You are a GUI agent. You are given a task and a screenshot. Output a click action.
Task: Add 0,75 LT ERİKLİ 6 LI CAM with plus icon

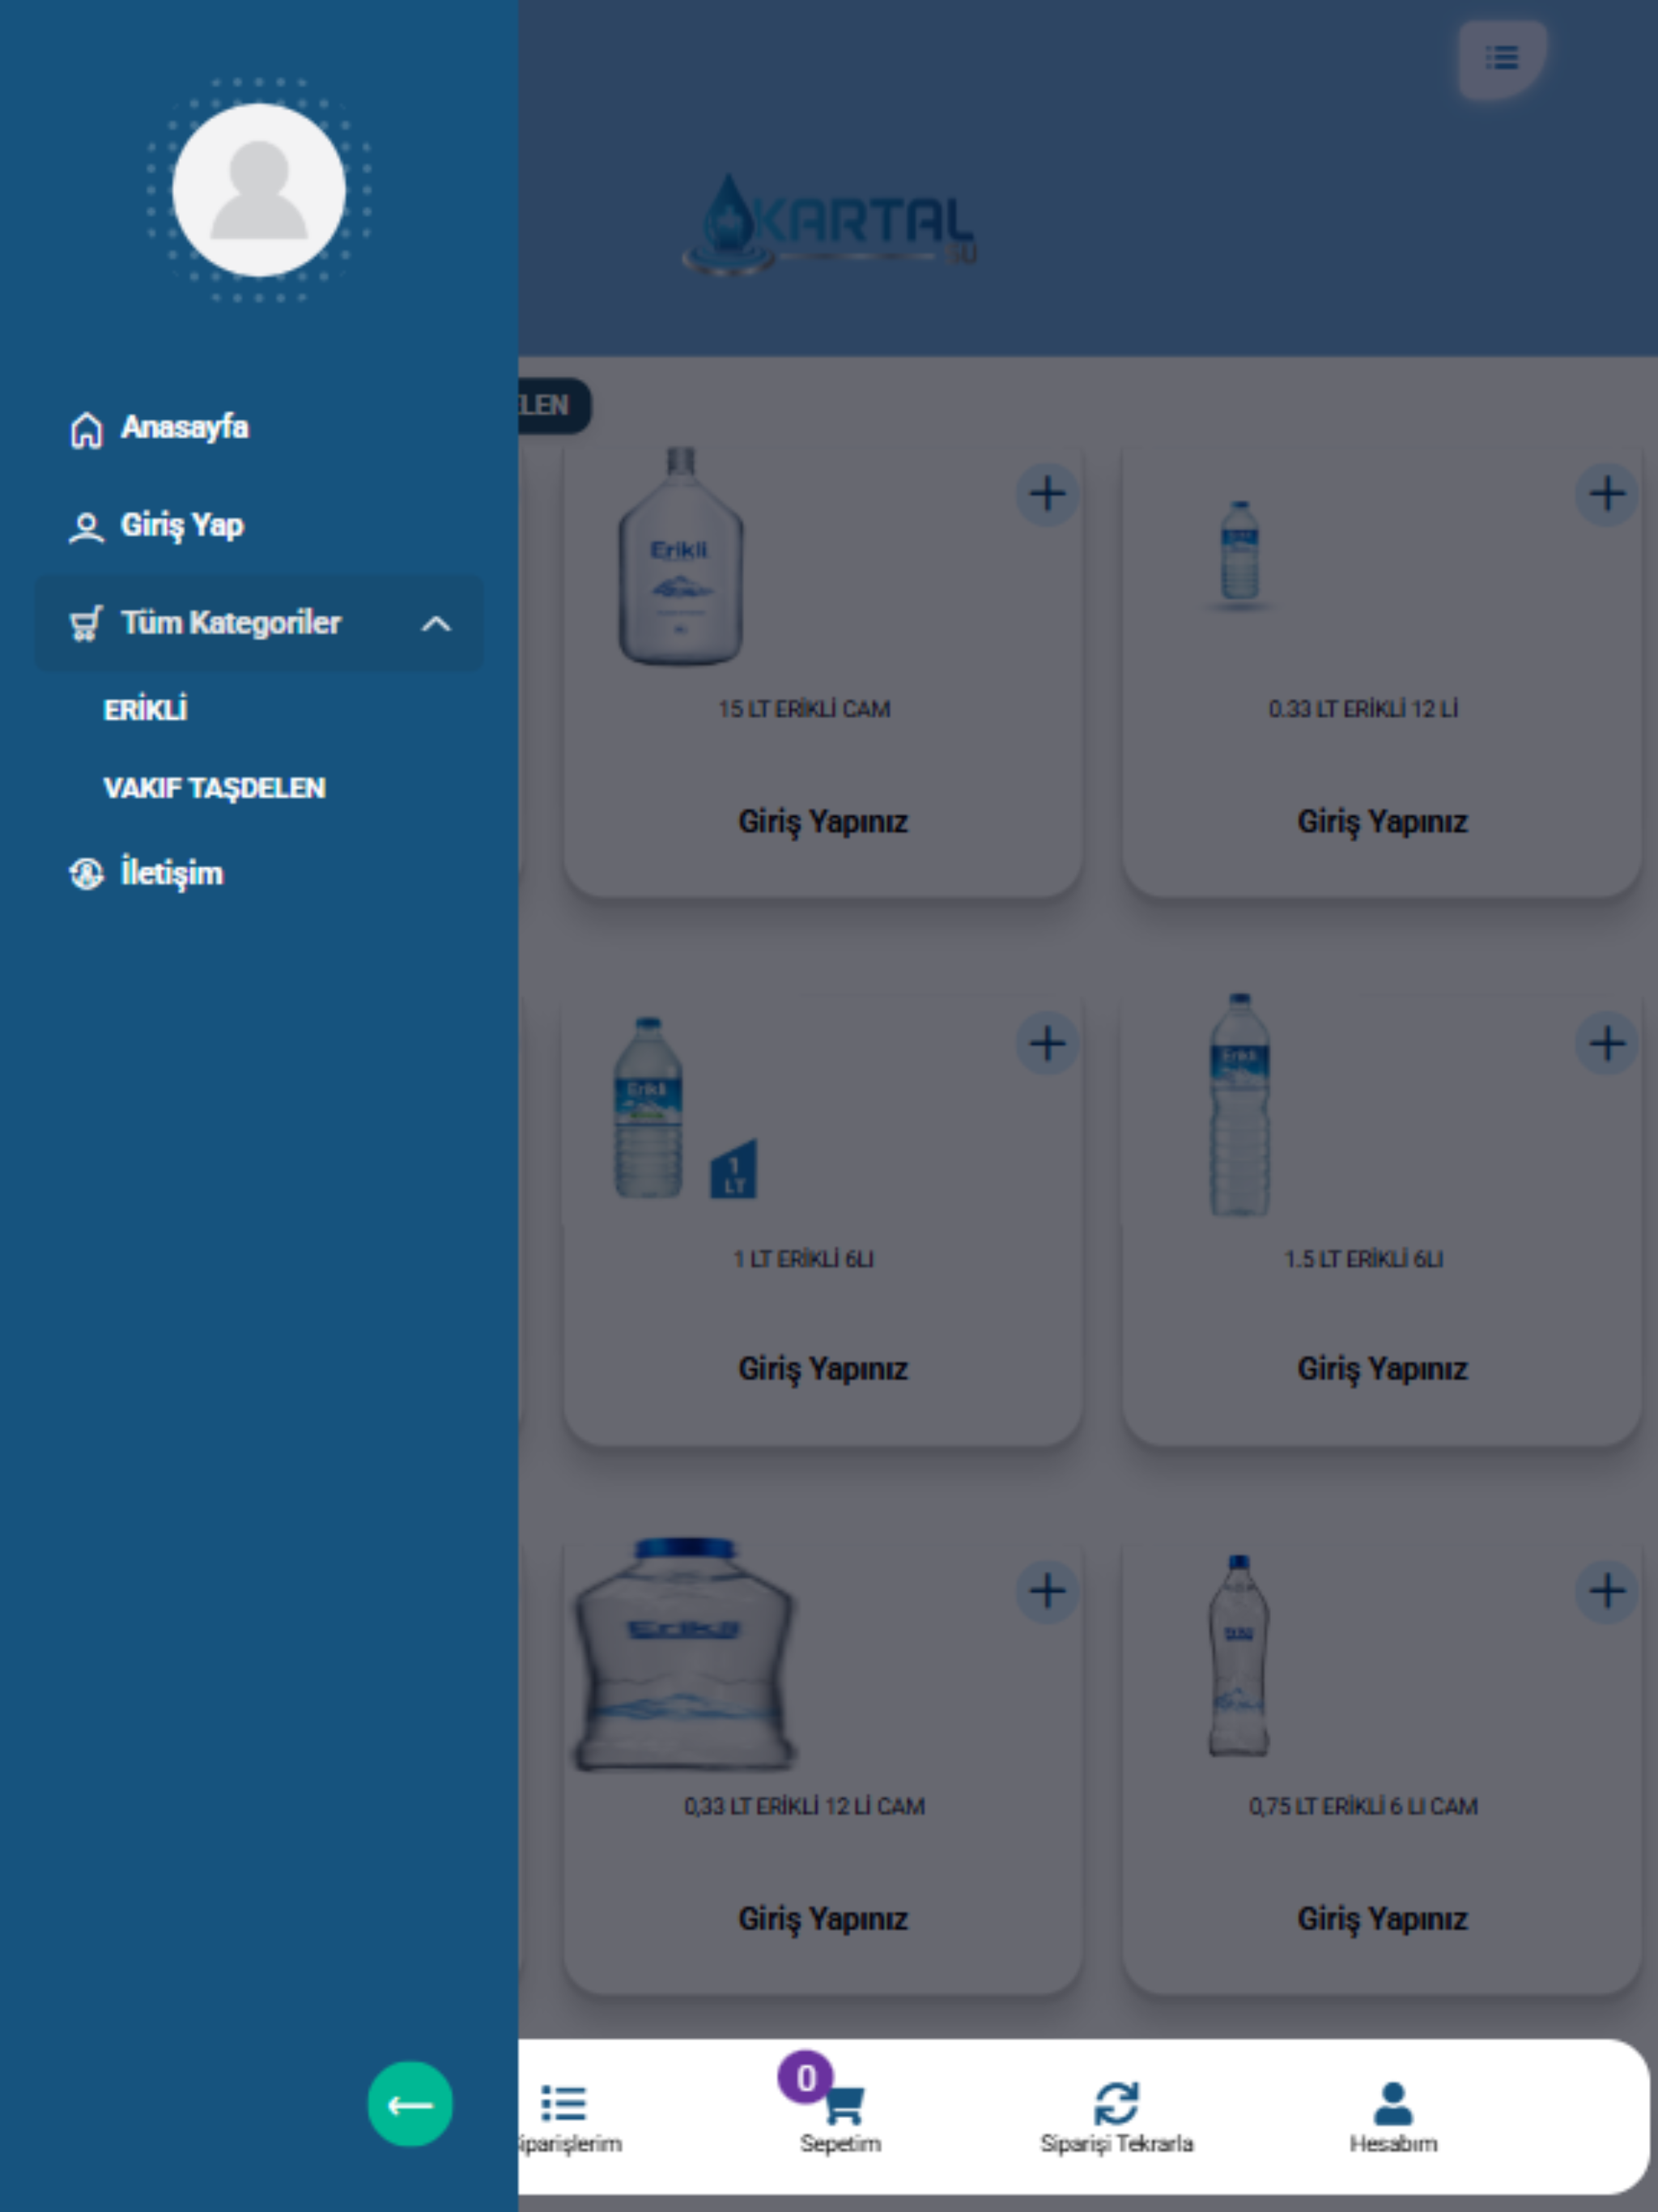[1607, 1591]
